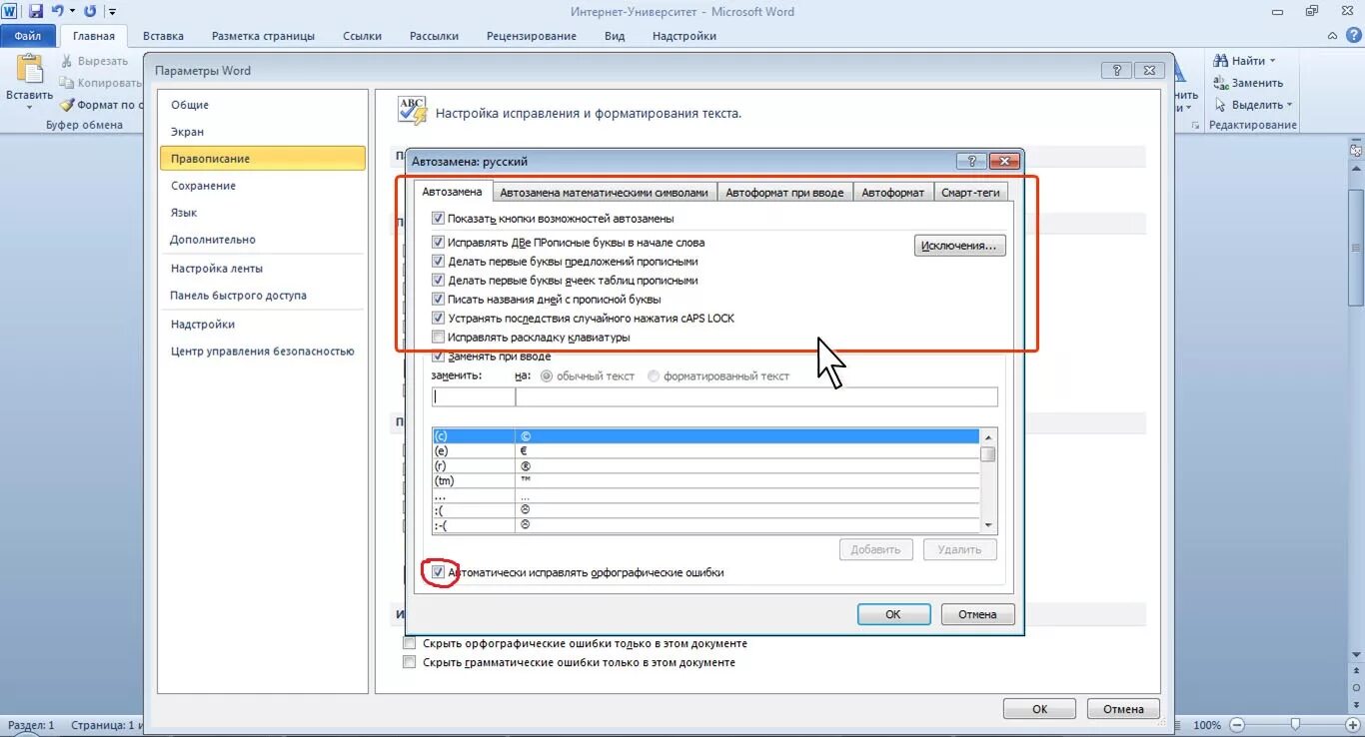
Task: Select Центр управления безопасностью category
Action: click(x=262, y=352)
